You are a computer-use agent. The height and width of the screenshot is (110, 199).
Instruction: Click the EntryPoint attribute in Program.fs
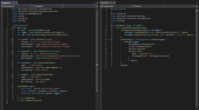click(x=20, y=26)
